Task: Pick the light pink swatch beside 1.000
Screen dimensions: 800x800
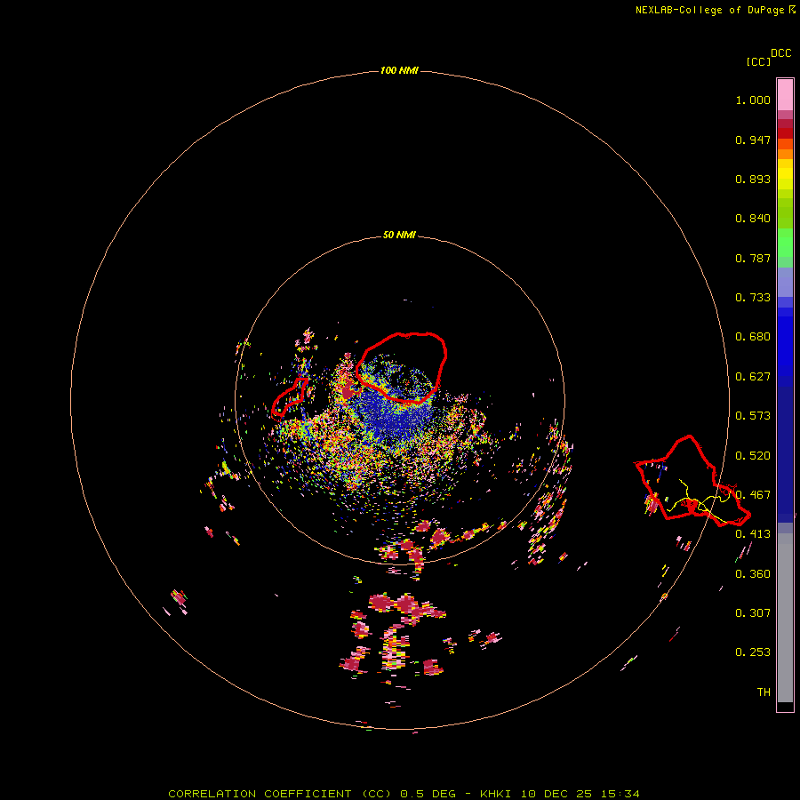Action: 785,95
